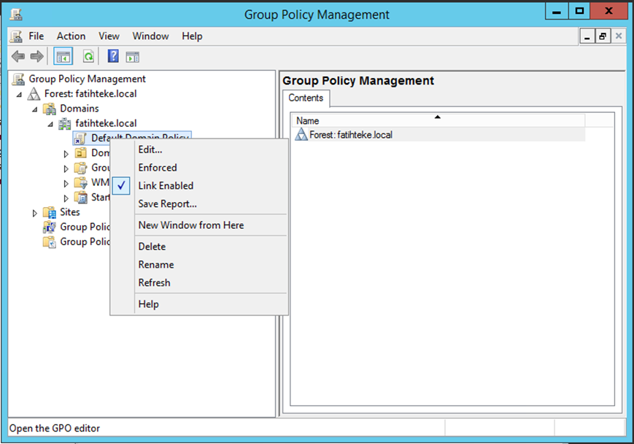Screen dimensions: 634x444
Task: Click the Default Domain Policy GPO link icon
Action: (80, 139)
